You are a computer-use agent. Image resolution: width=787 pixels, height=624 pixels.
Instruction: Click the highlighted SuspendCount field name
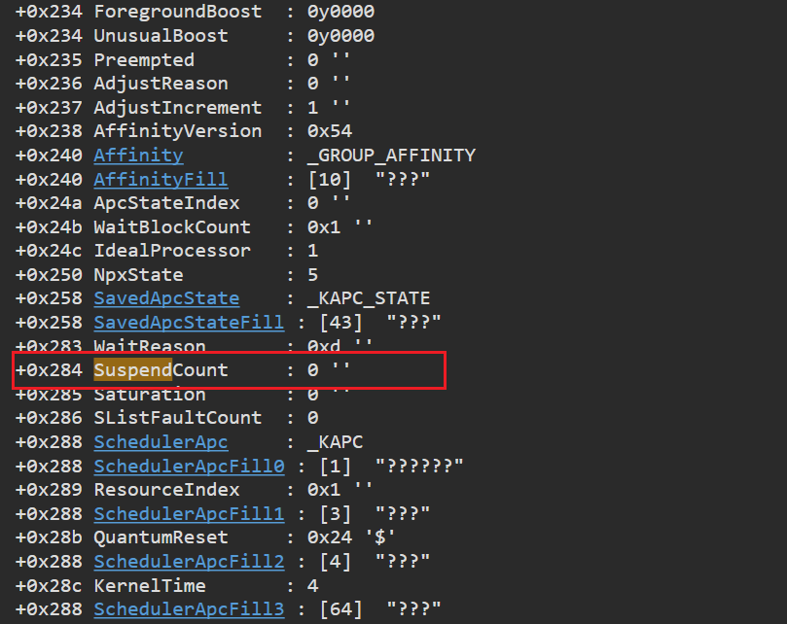tap(161, 370)
